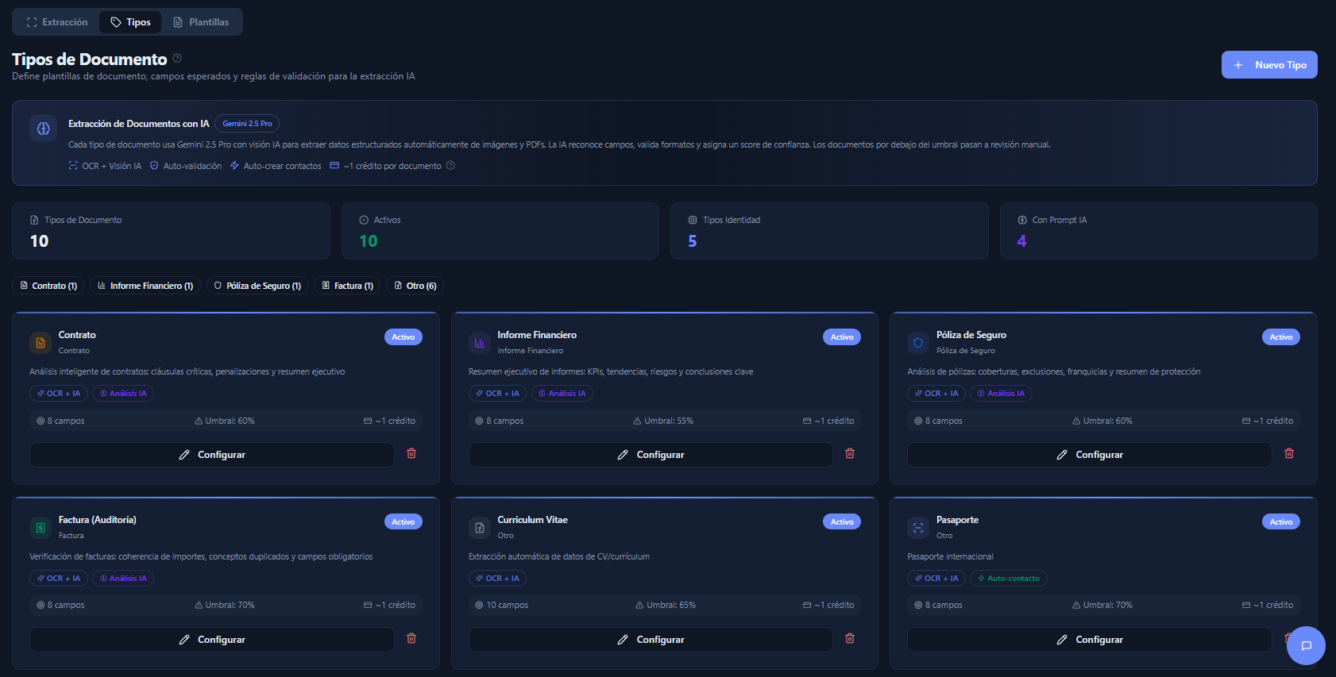Delete the Contrato document type
This screenshot has width=1336, height=677.
(411, 453)
